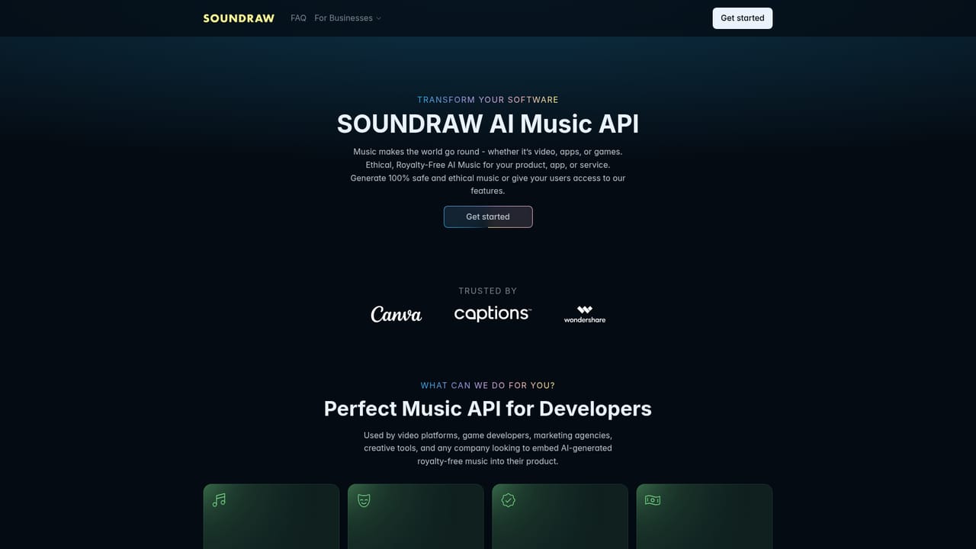Screen dimensions: 976x549
Task: Click the paragraph starting 'Used by video platforms'
Action: pos(488,448)
